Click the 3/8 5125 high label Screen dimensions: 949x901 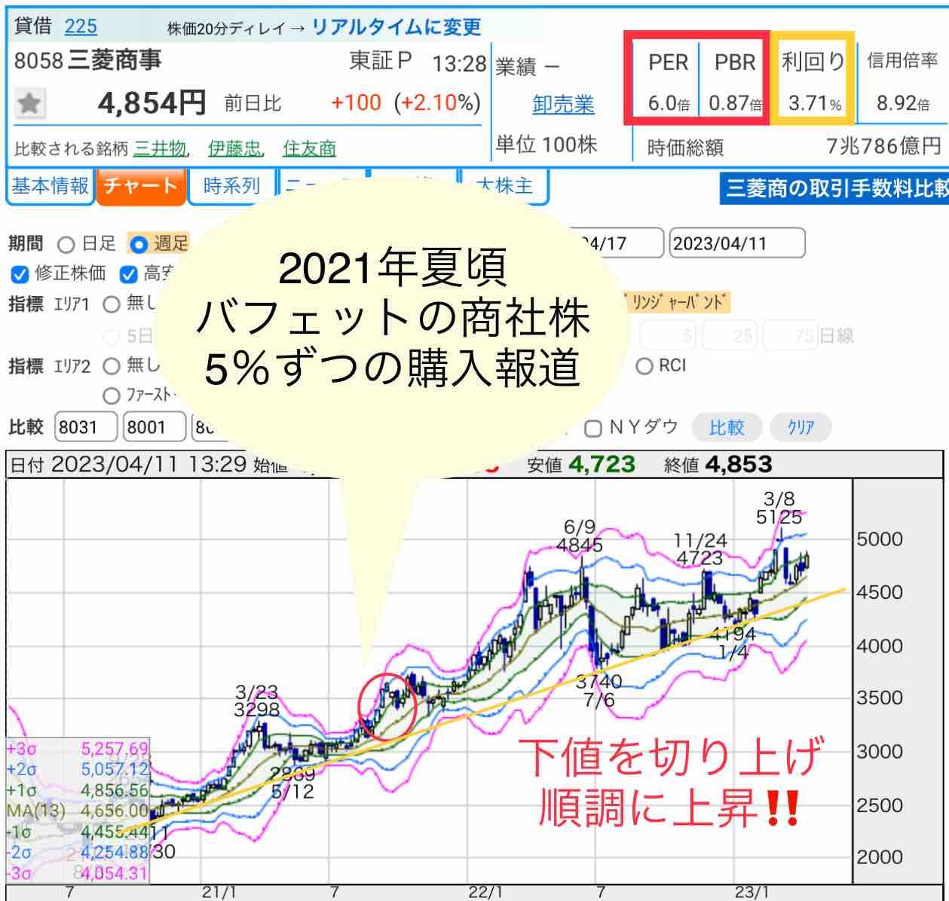coord(779,508)
